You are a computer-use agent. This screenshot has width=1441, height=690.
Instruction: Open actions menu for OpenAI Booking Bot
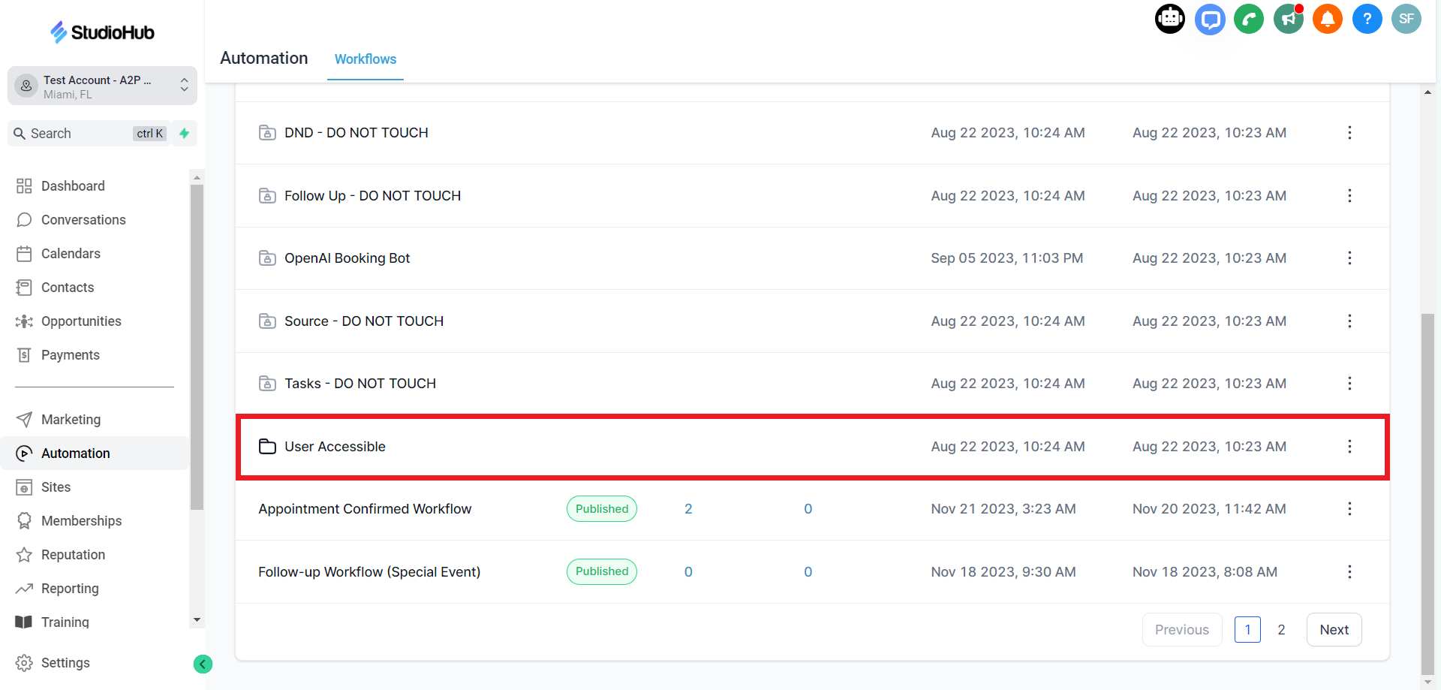point(1349,258)
